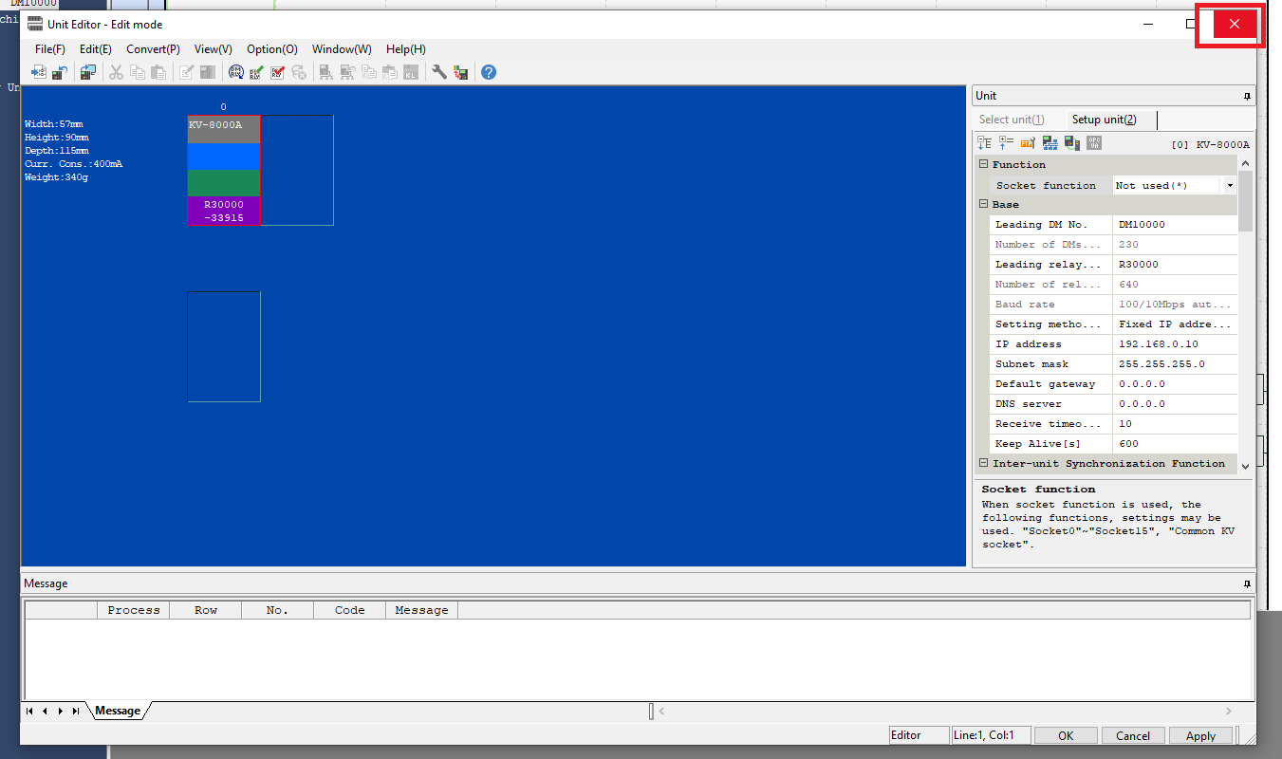The height and width of the screenshot is (759, 1282).
Task: Click the OK button at the bottom
Action: [1065, 734]
